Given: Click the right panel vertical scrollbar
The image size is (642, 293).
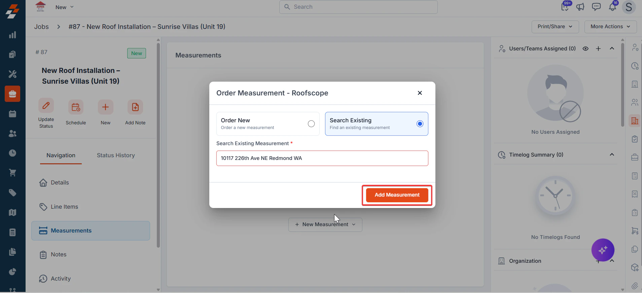Looking at the screenshot, I should [622, 84].
